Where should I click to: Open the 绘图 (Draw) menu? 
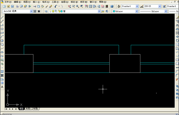(x=65, y=2)
